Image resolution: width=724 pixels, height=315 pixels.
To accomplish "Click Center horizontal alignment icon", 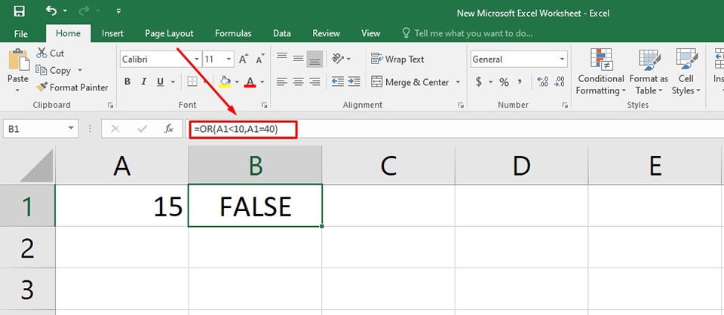I will 299,81.
